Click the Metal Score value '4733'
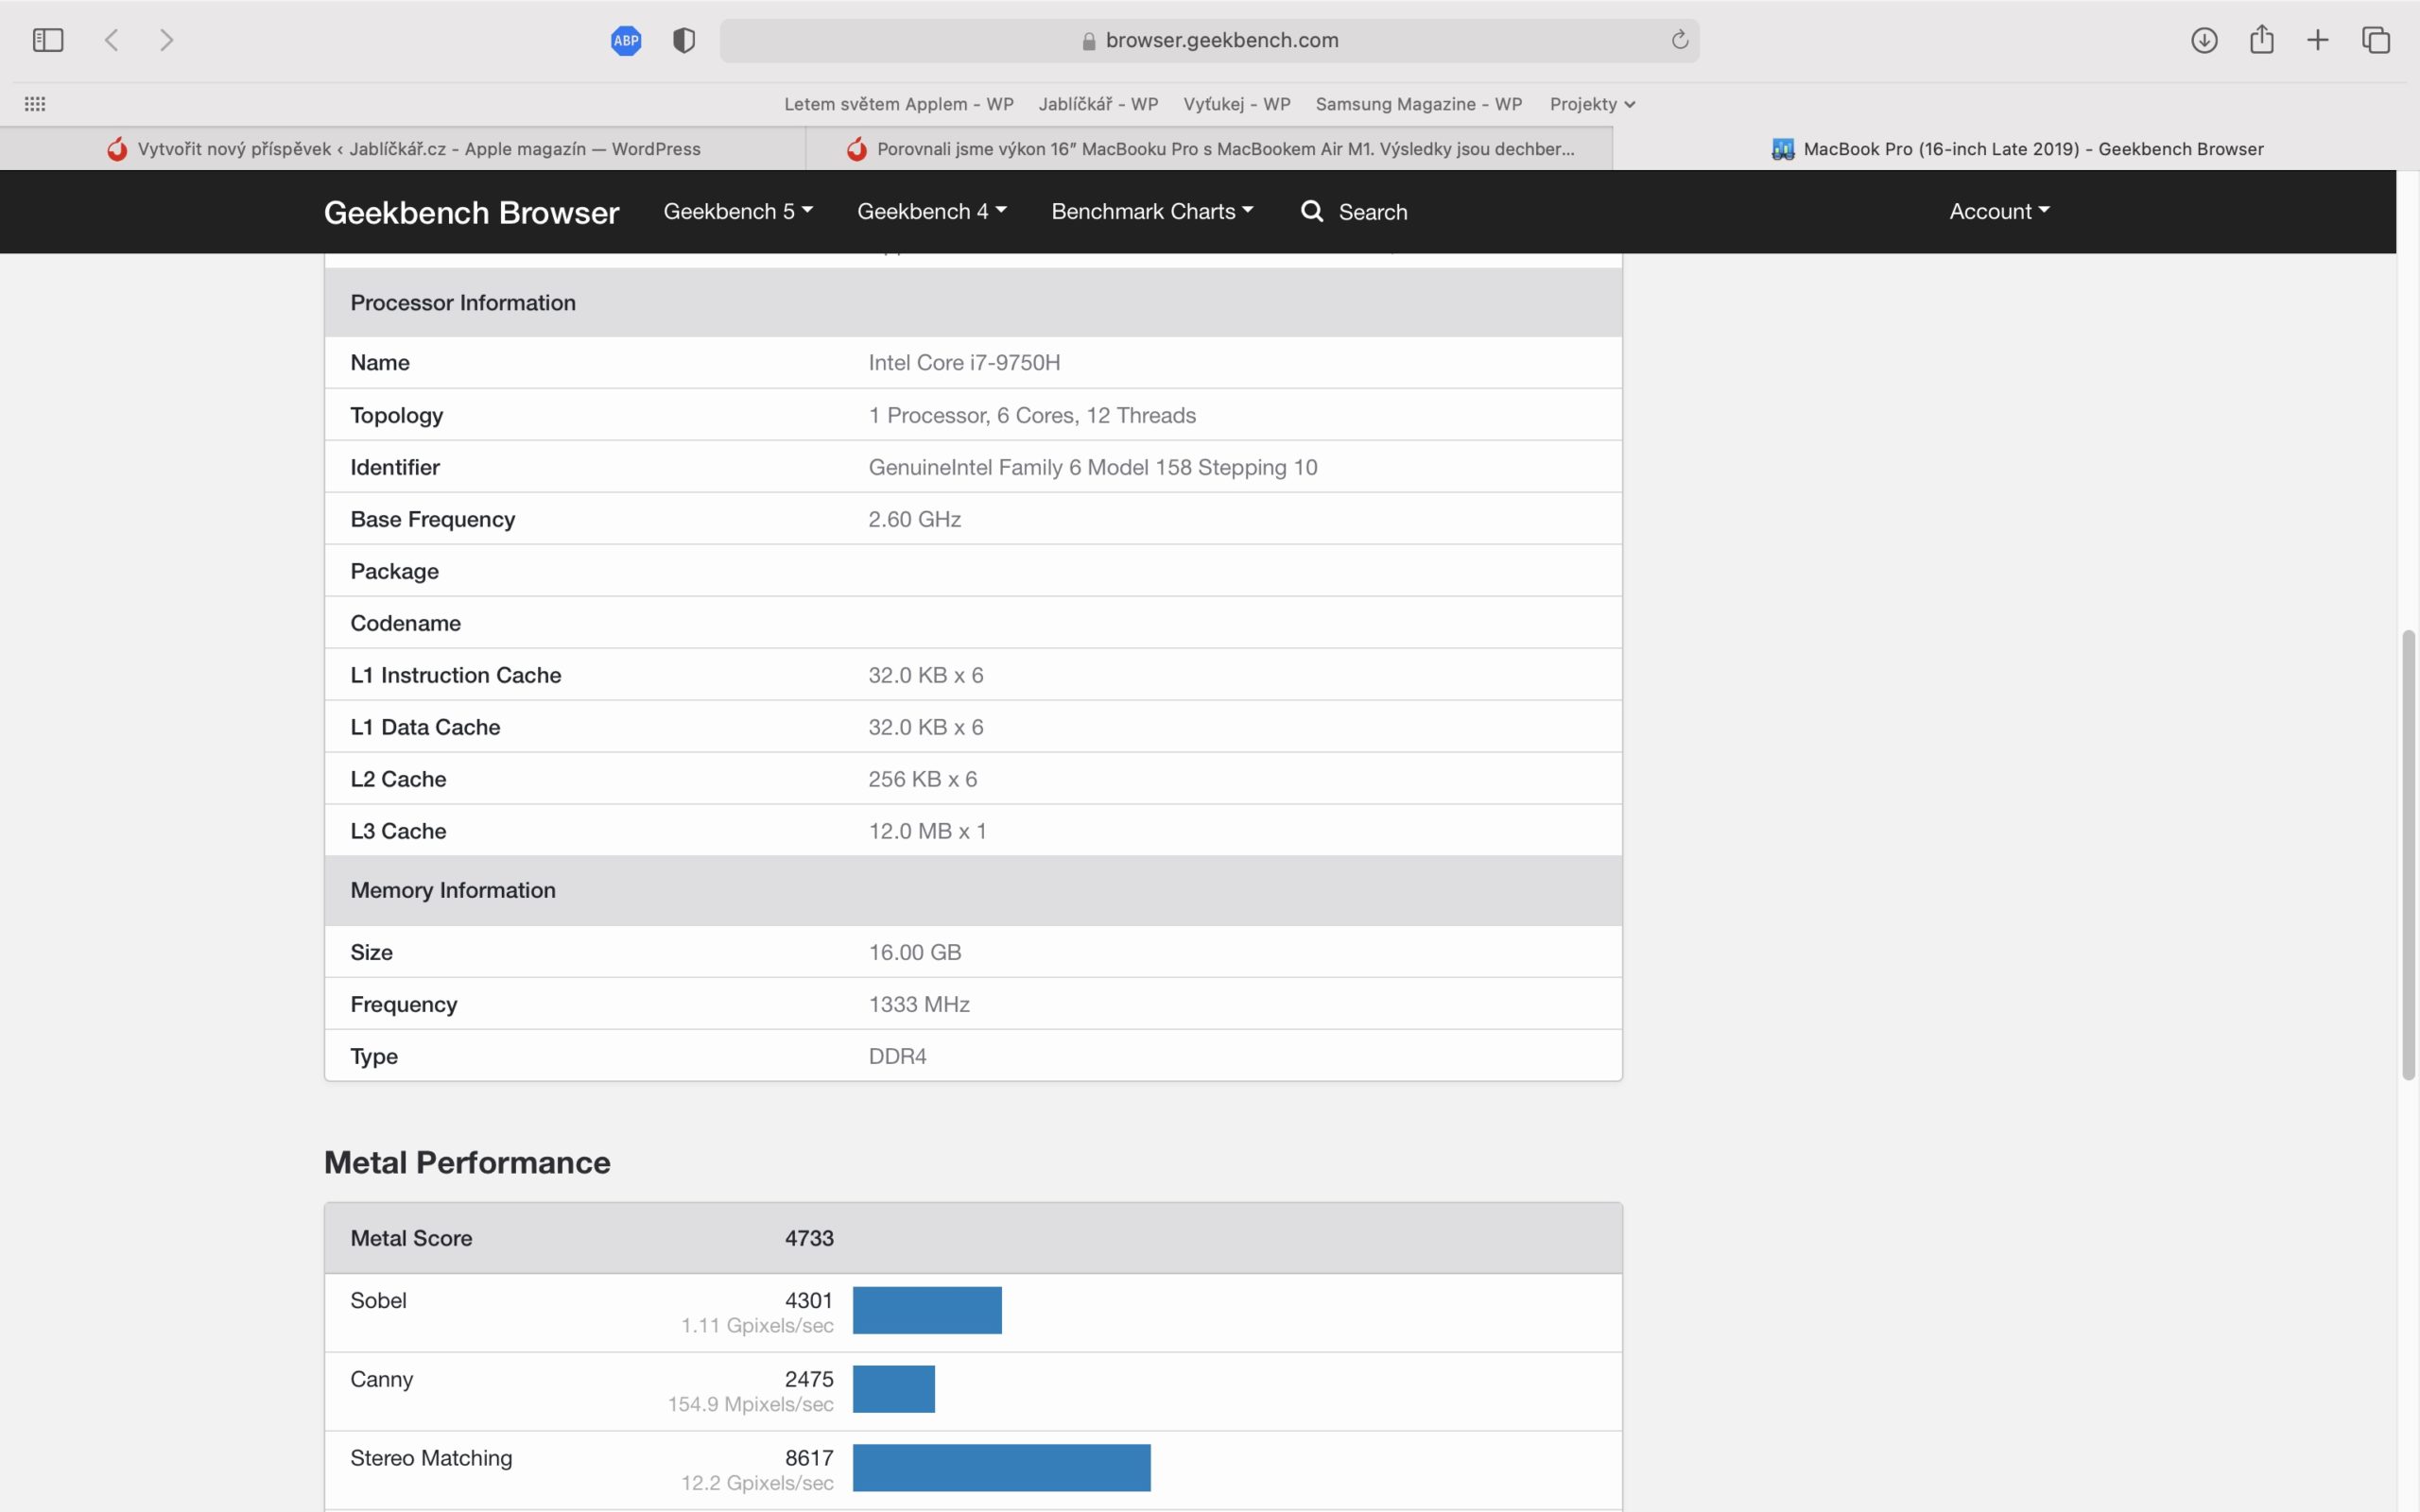Screen dimensions: 2420x1512 tap(809, 1238)
